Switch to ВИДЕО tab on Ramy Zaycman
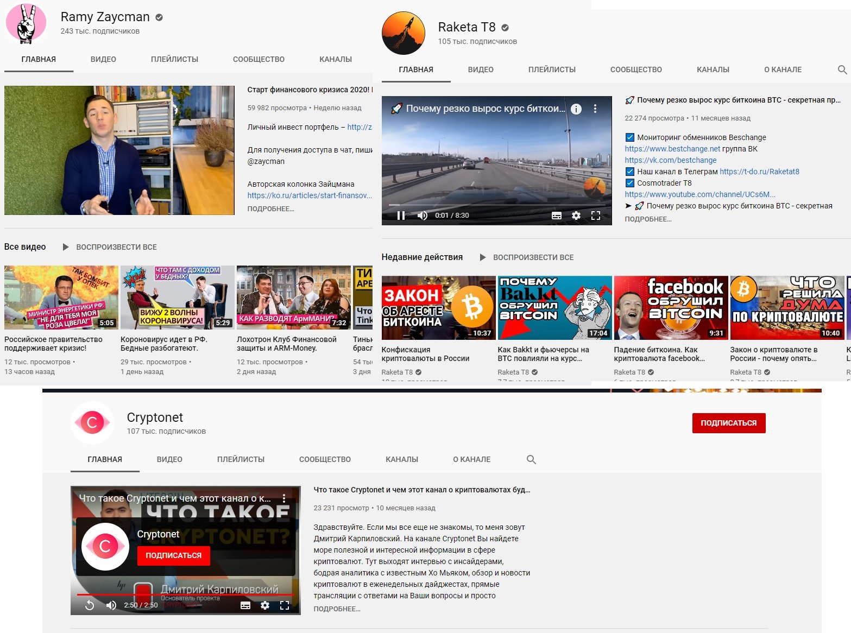 pos(103,59)
